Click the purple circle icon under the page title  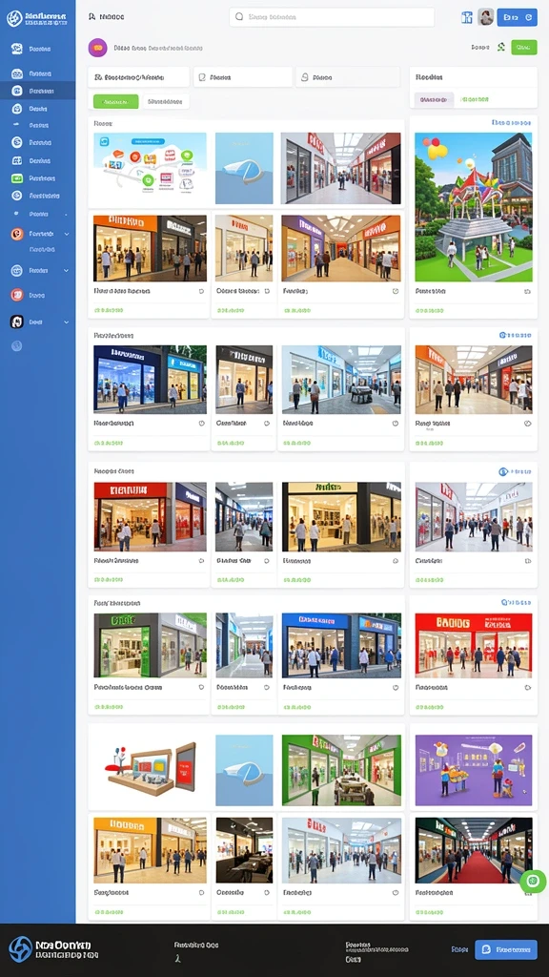[x=98, y=48]
